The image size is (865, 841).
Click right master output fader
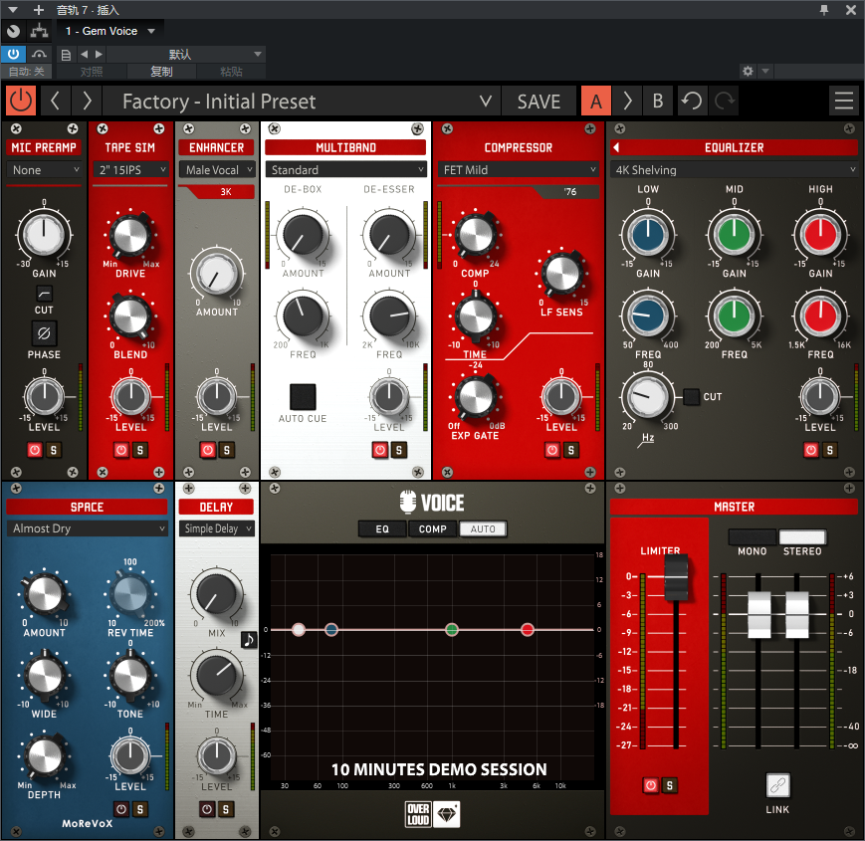pyautogui.click(x=797, y=614)
